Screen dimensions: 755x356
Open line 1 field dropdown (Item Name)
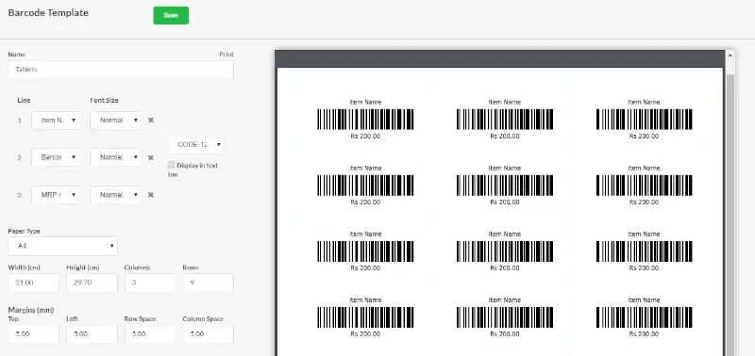[x=56, y=121]
